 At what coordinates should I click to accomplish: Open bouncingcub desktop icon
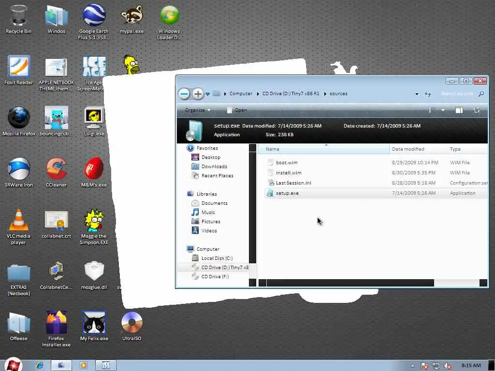pyautogui.click(x=56, y=121)
